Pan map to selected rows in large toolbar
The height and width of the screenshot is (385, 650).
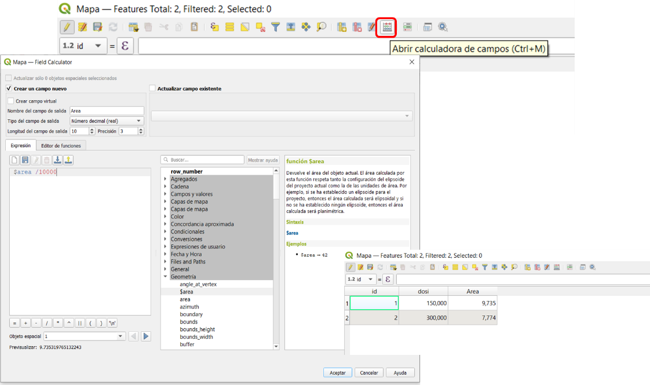point(306,27)
